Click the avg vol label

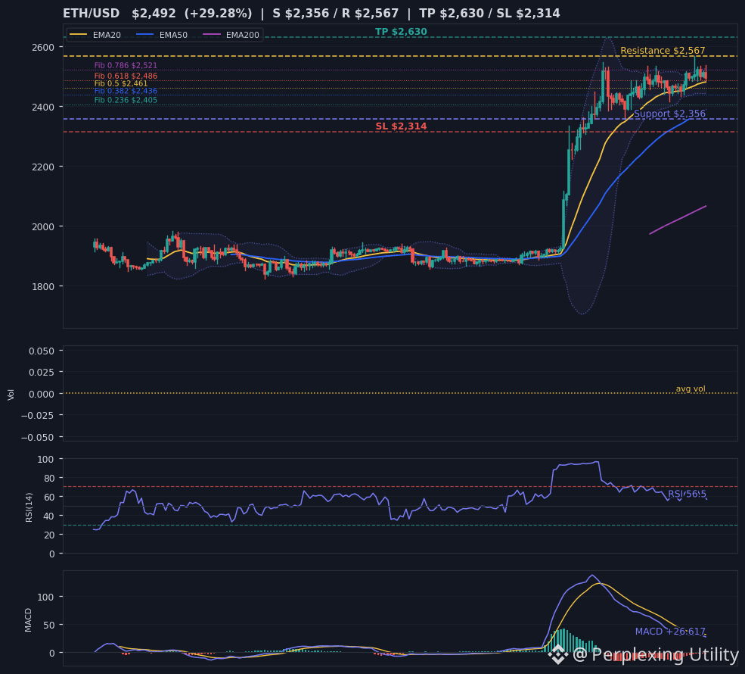click(691, 388)
